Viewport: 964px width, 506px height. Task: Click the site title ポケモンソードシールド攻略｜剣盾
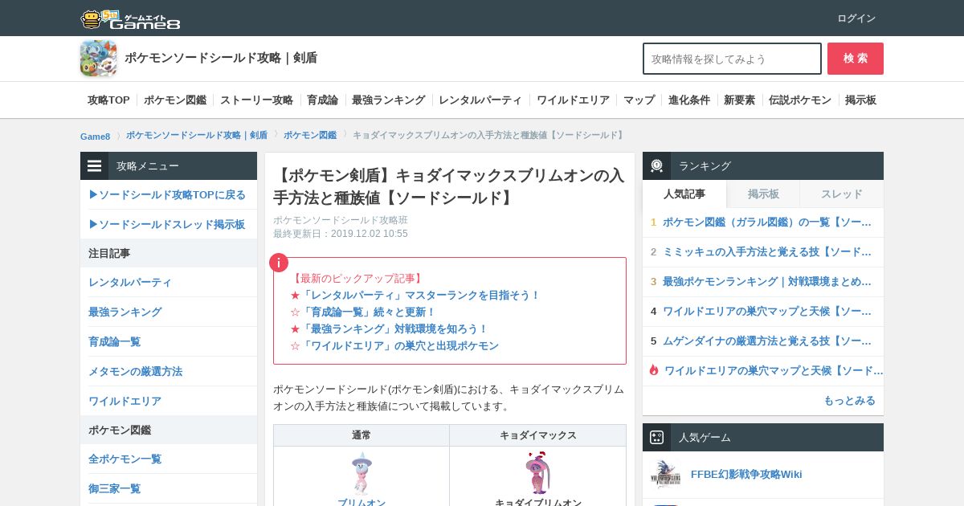pos(221,58)
